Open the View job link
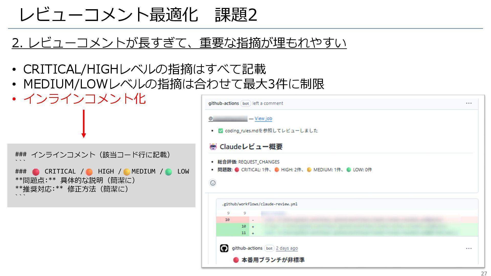The width and height of the screenshot is (491, 276). (x=263, y=119)
